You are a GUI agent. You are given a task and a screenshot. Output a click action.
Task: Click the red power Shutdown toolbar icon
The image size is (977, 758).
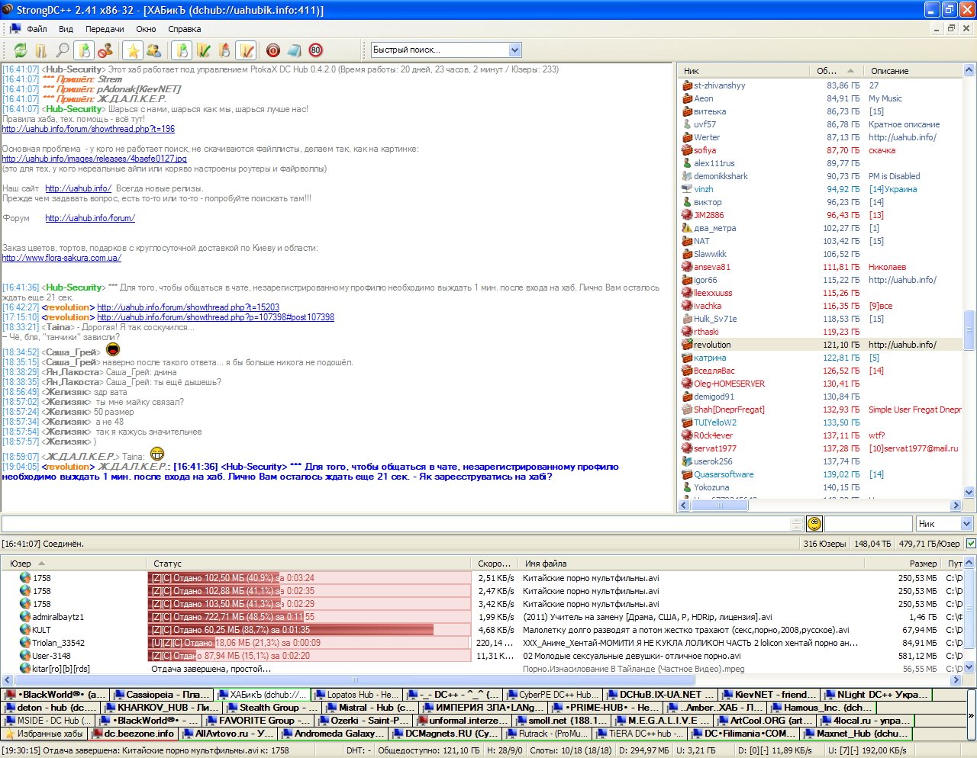point(272,50)
